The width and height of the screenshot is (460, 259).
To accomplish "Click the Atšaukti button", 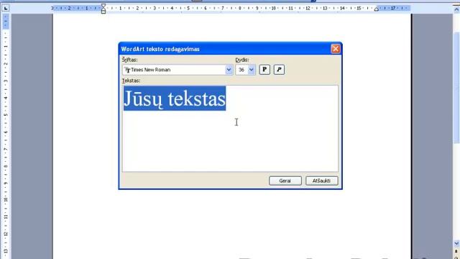I will tap(321, 181).
